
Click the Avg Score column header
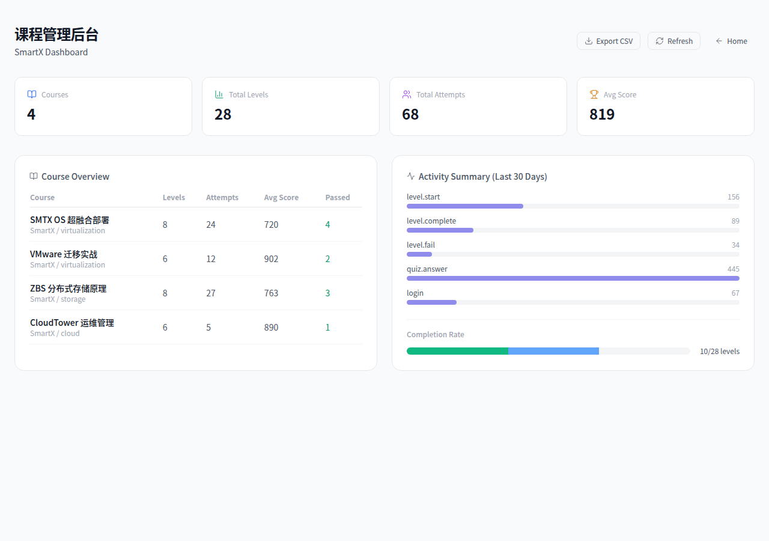click(281, 198)
